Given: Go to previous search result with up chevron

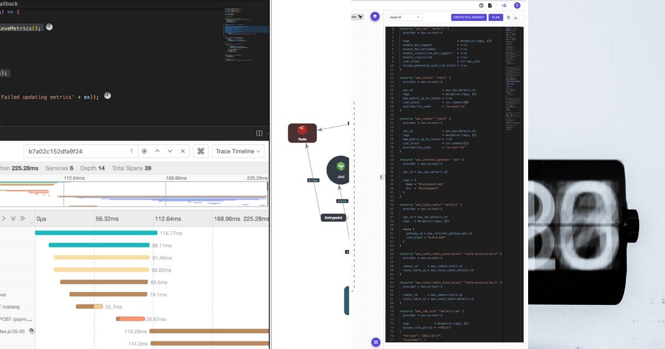Looking at the screenshot, I should pyautogui.click(x=157, y=151).
